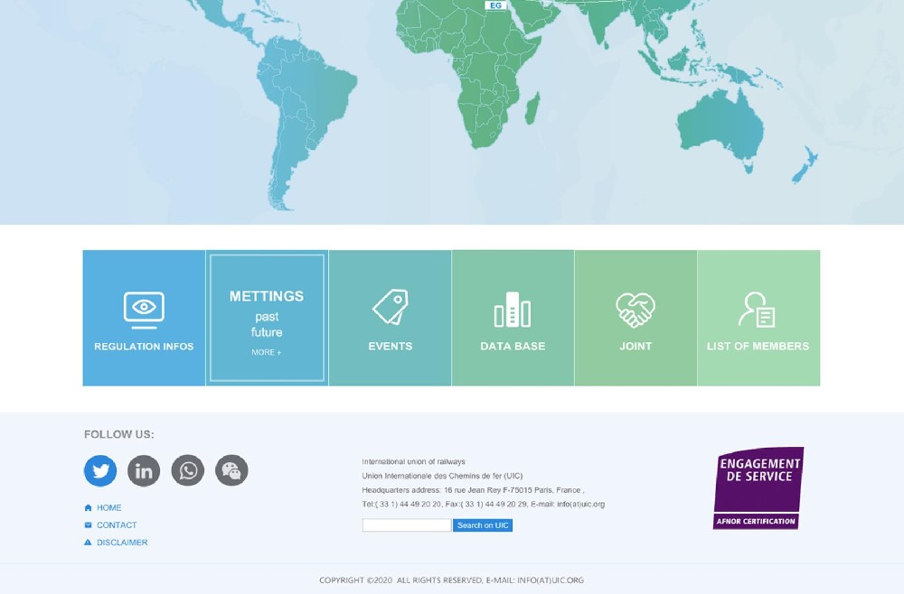
Task: Go to HOME in footer navigation
Action: tap(108, 508)
